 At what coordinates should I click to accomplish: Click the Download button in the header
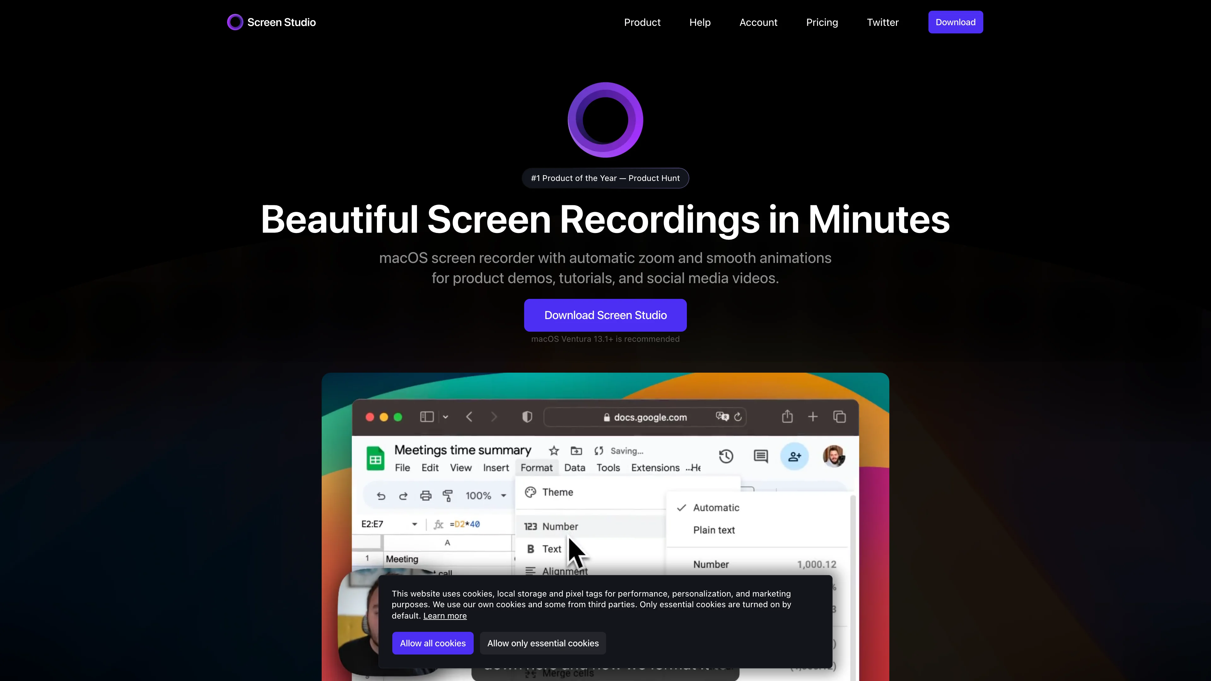955,22
